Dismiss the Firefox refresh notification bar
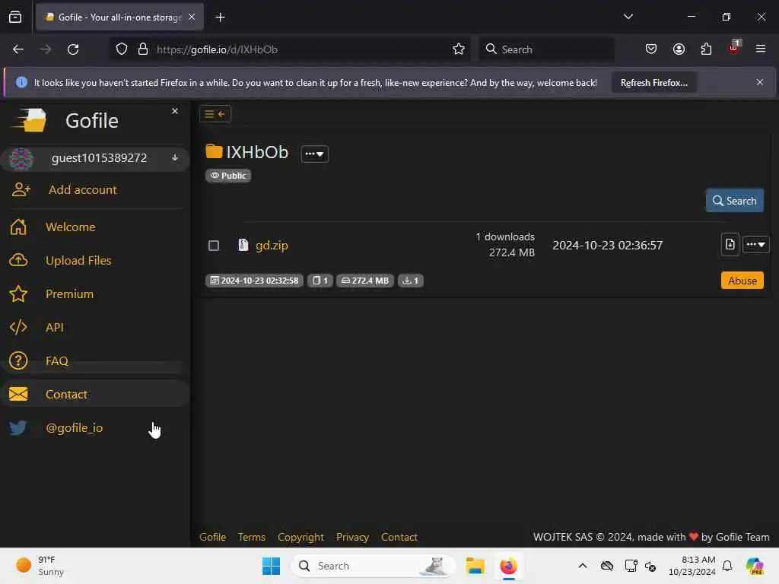Screen dimensions: 779x584 [760, 82]
